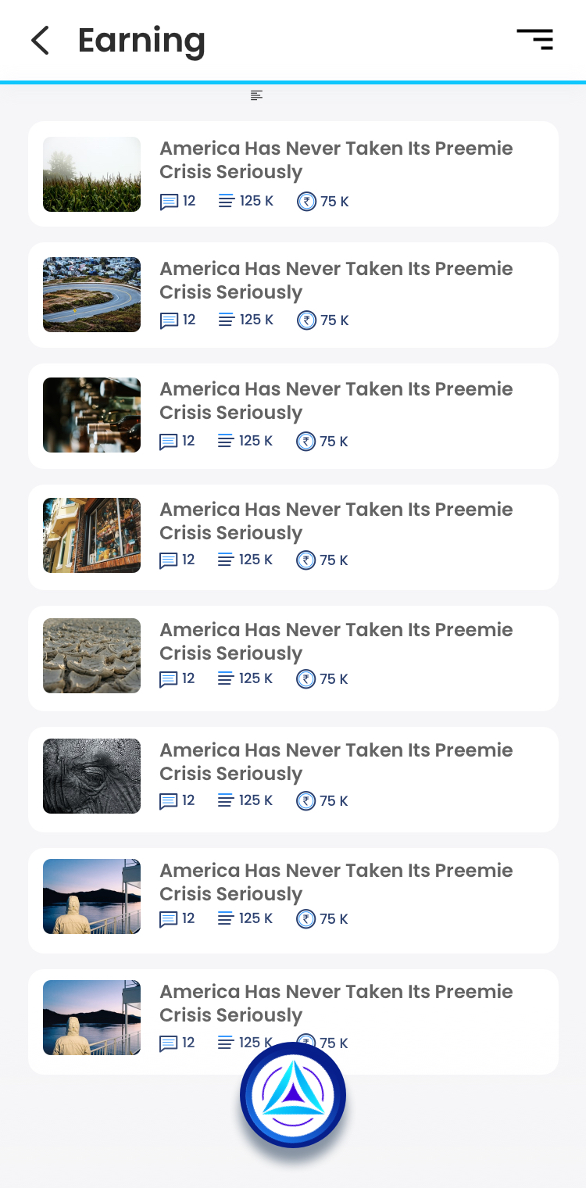Tap rupee coin icon on storefront article
The image size is (586, 1188).
click(306, 560)
